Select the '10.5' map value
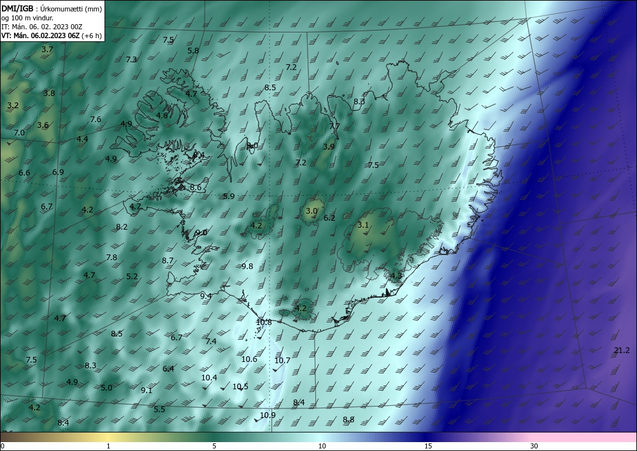The image size is (637, 451). (x=240, y=387)
